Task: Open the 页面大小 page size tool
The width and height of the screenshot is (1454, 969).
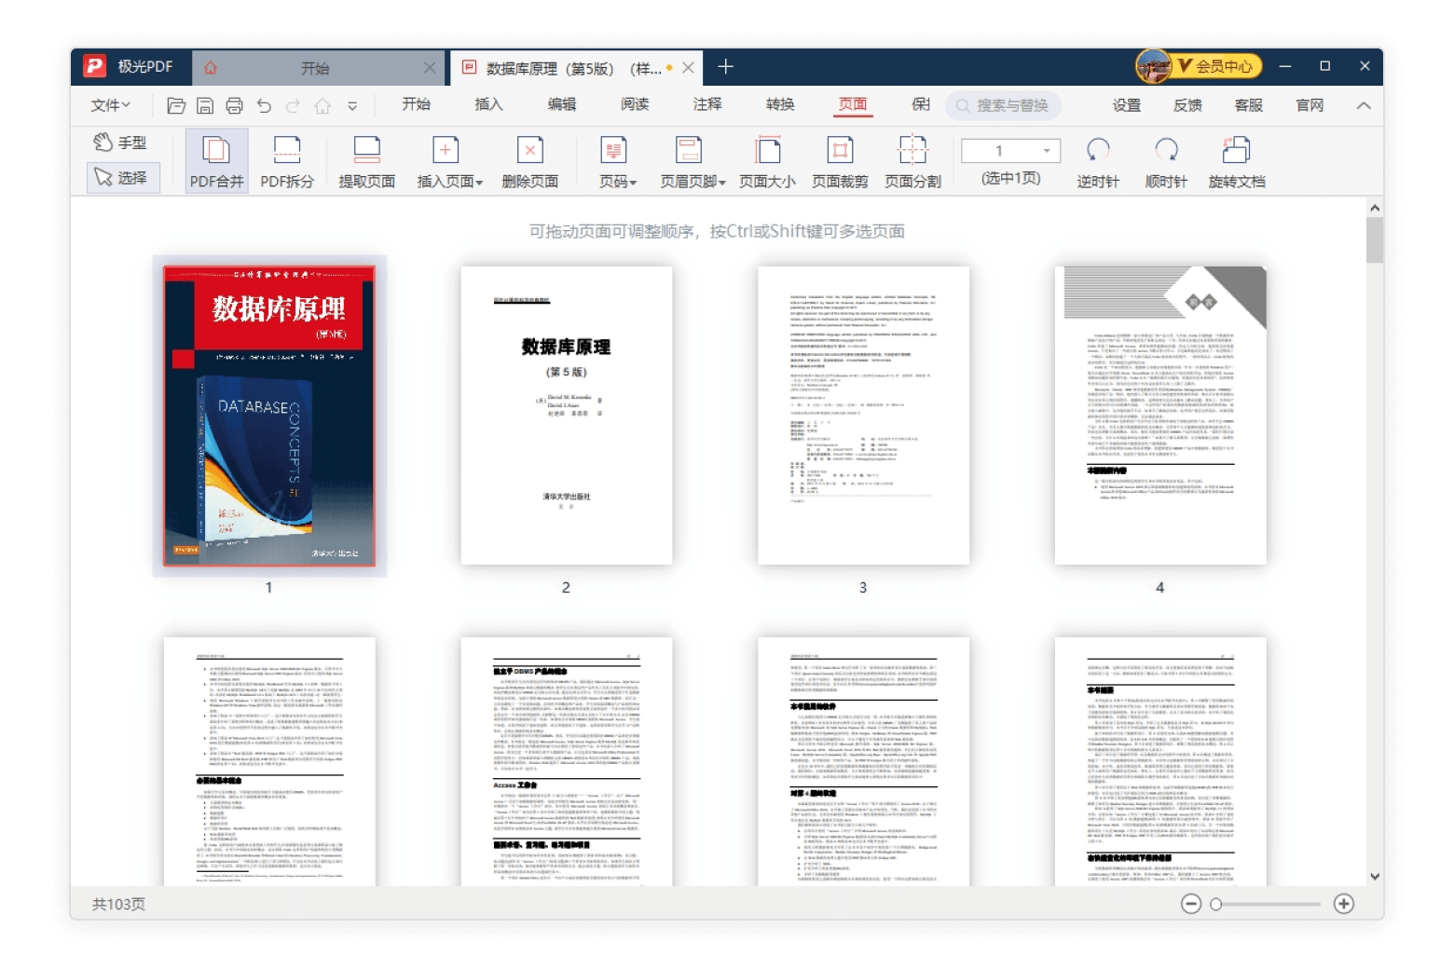Action: (767, 160)
